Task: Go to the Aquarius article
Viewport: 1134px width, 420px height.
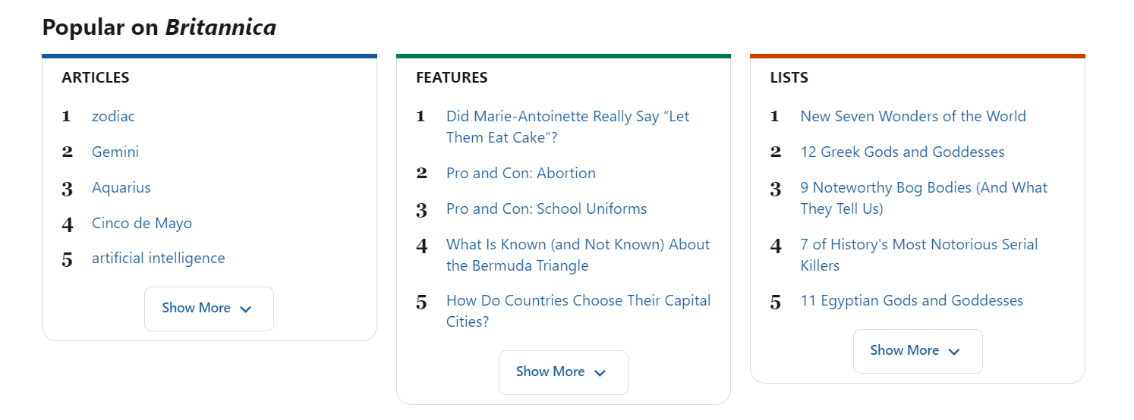Action: [x=121, y=188]
